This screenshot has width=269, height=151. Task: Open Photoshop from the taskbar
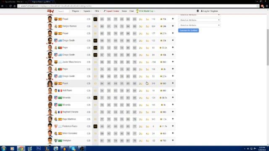[x=38, y=148]
